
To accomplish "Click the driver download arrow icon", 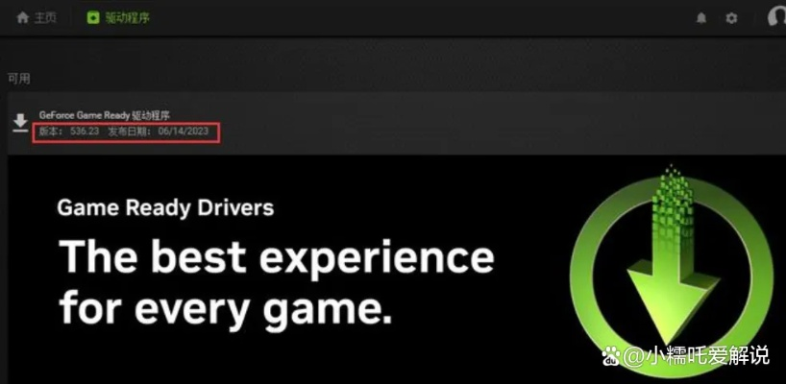I will click(20, 123).
